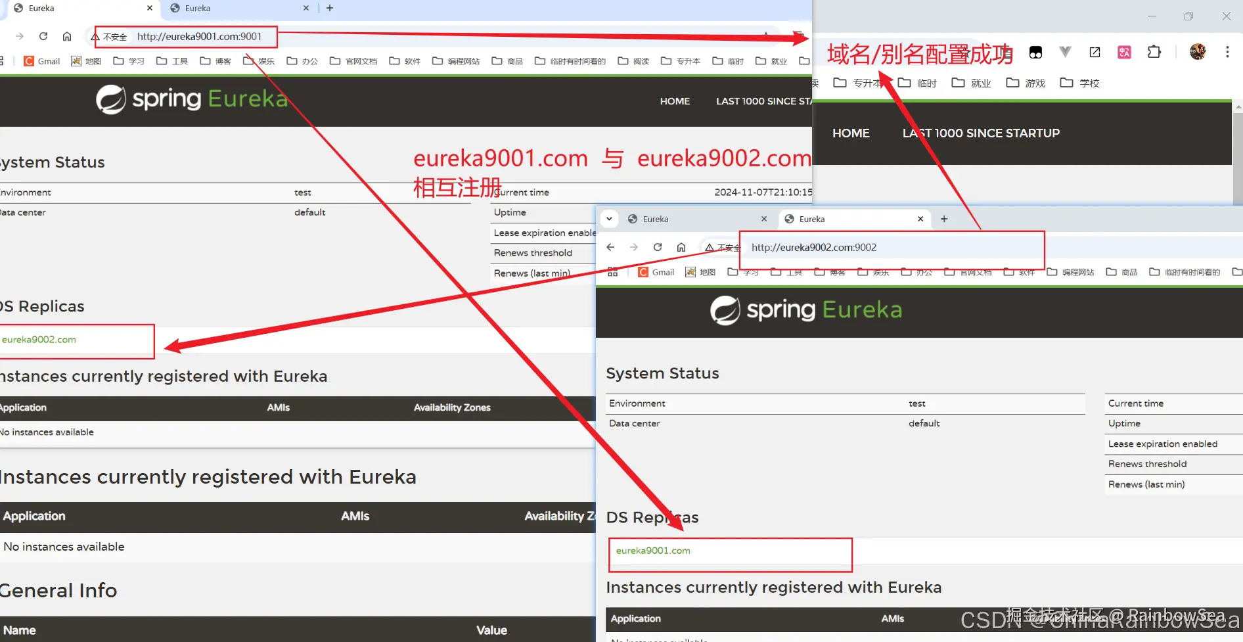Screen dimensions: 1243x642
Task: Go forward in the eureka9002 browser window
Action: (634, 247)
